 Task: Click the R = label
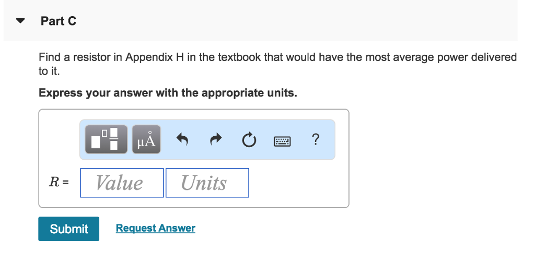pos(59,183)
